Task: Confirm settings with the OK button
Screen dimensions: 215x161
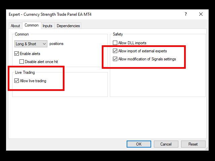Action: [x=139, y=144]
